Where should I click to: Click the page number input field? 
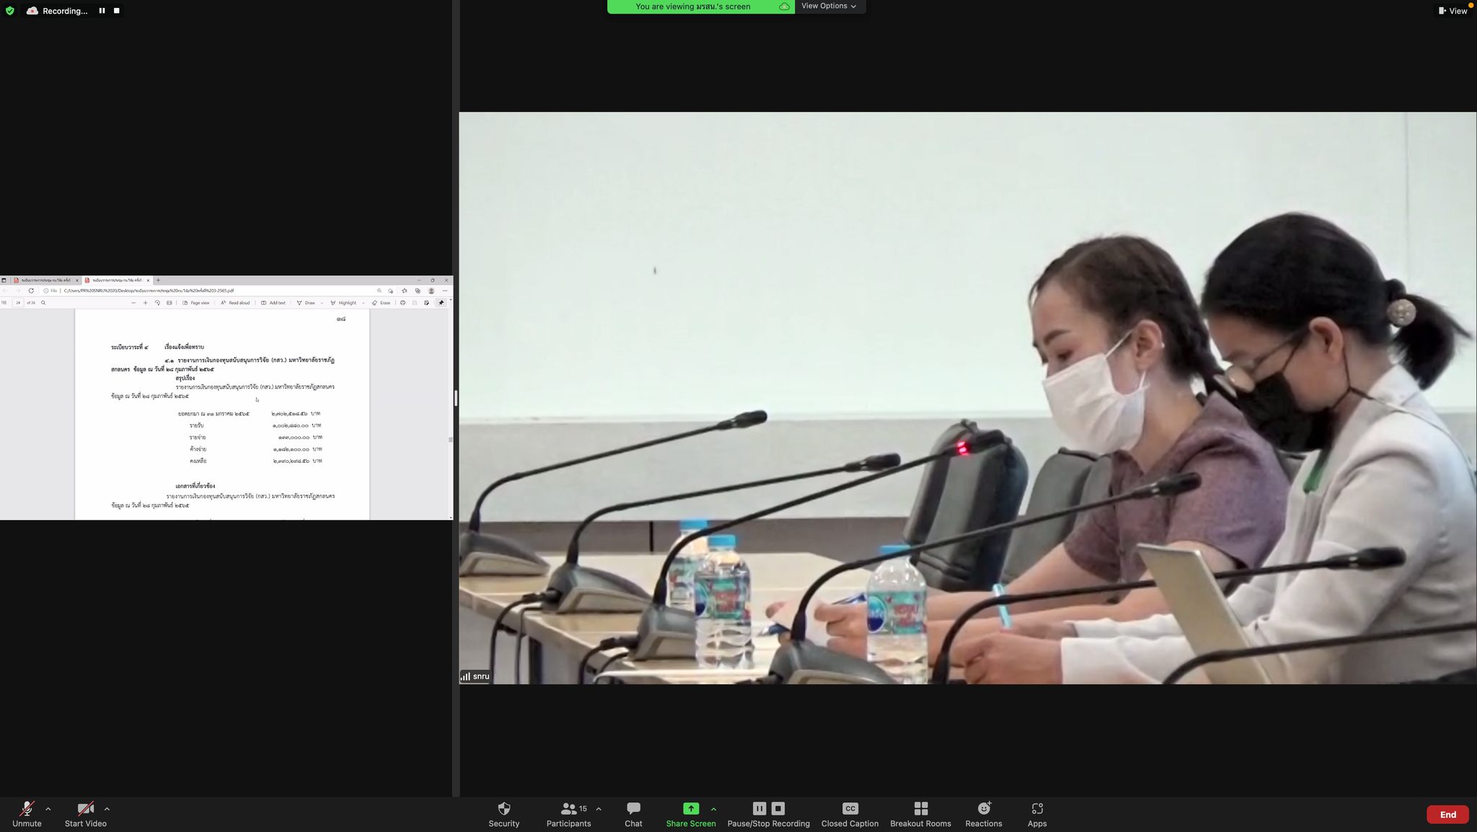(18, 303)
